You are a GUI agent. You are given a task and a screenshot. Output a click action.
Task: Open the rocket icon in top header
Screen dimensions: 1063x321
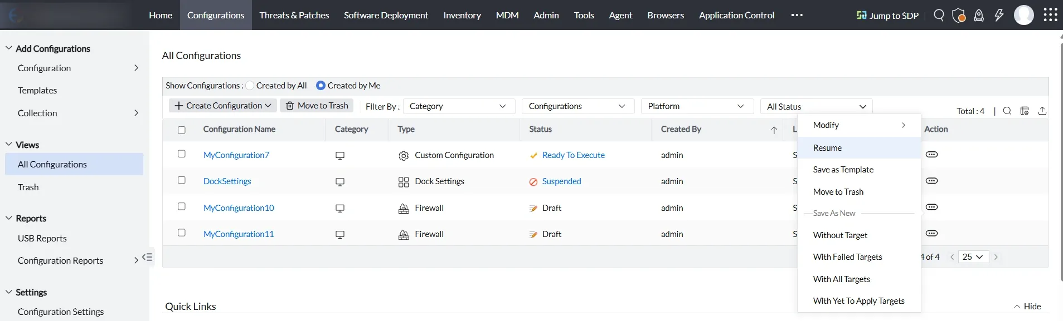(x=979, y=15)
